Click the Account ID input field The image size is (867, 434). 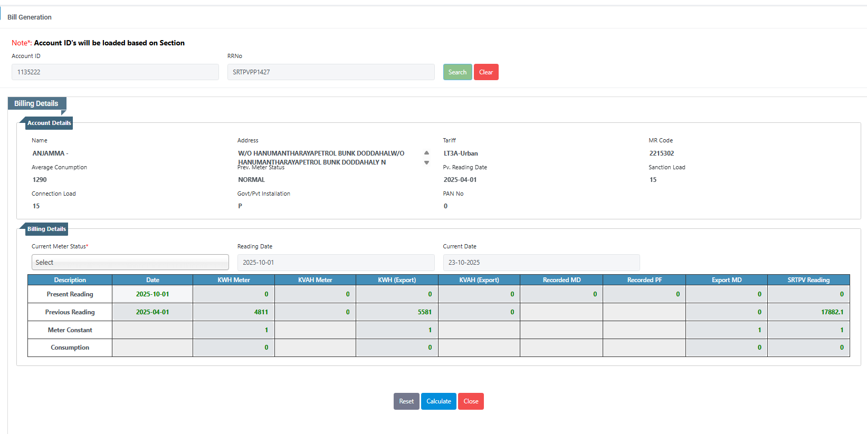pos(115,72)
